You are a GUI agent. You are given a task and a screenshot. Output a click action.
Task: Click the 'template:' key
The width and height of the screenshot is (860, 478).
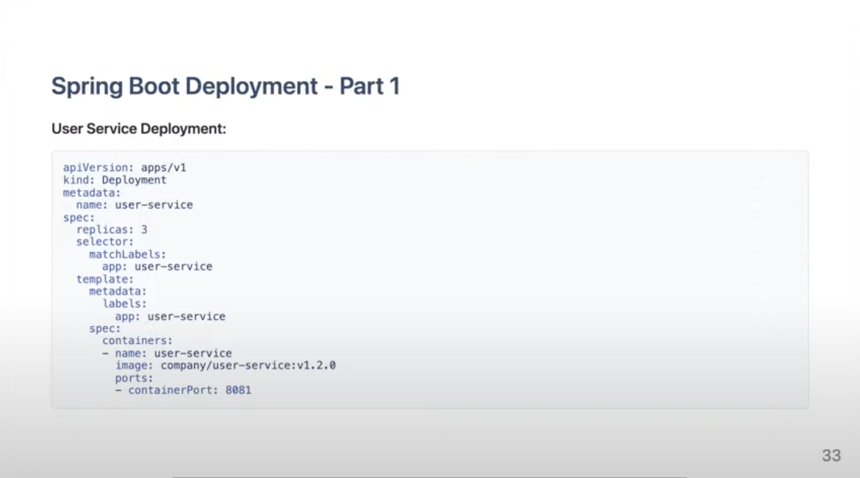pos(105,279)
